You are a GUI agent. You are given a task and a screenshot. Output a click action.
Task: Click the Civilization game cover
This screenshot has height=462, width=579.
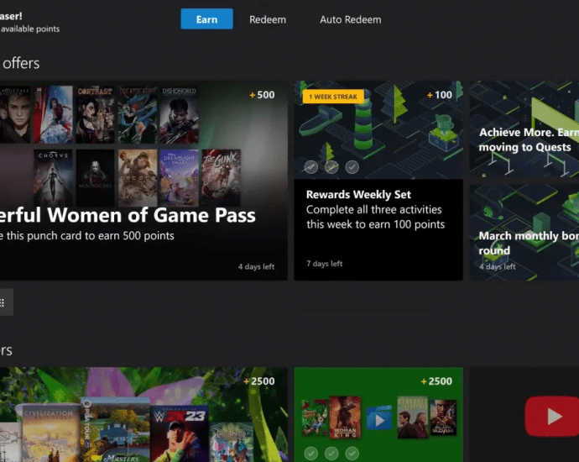(x=51, y=433)
